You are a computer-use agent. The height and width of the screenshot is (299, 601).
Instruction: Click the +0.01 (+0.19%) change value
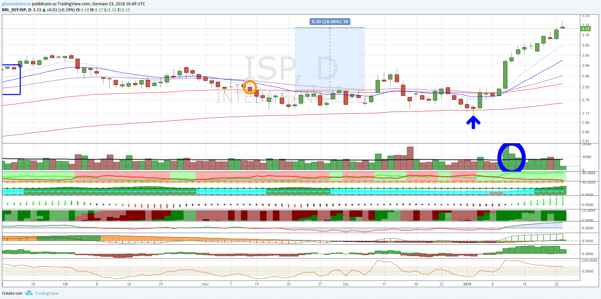pos(61,10)
